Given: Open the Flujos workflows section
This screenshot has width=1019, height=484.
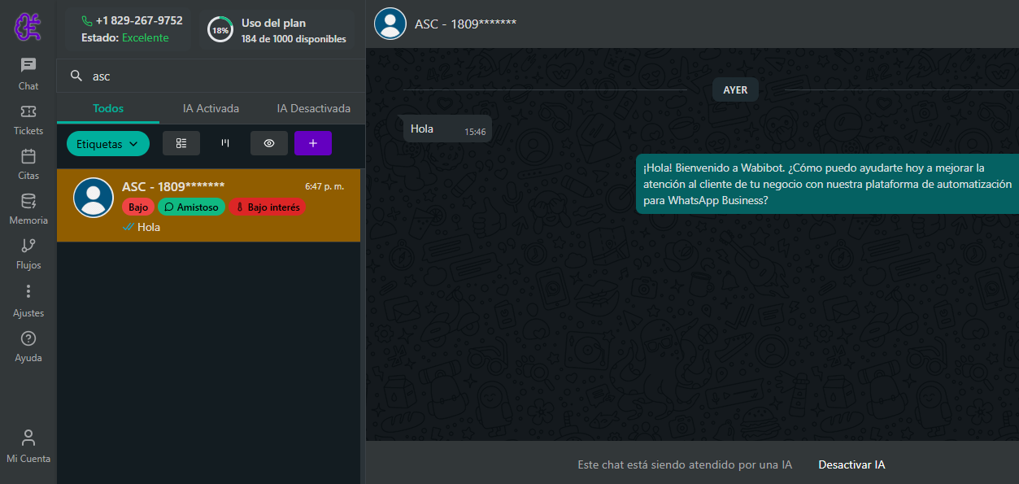Looking at the screenshot, I should pyautogui.click(x=28, y=253).
